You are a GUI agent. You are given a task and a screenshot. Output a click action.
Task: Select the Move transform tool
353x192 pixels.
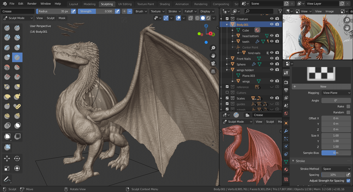click(x=7, y=158)
